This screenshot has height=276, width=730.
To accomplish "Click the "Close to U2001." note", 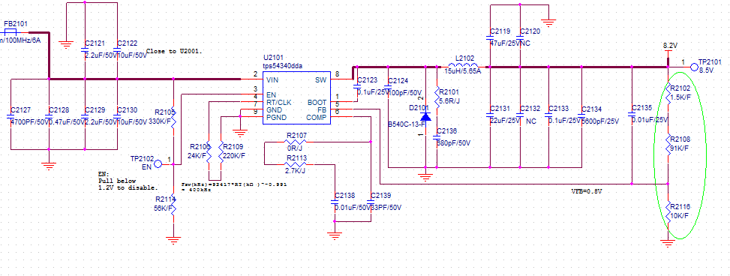I will [x=175, y=51].
